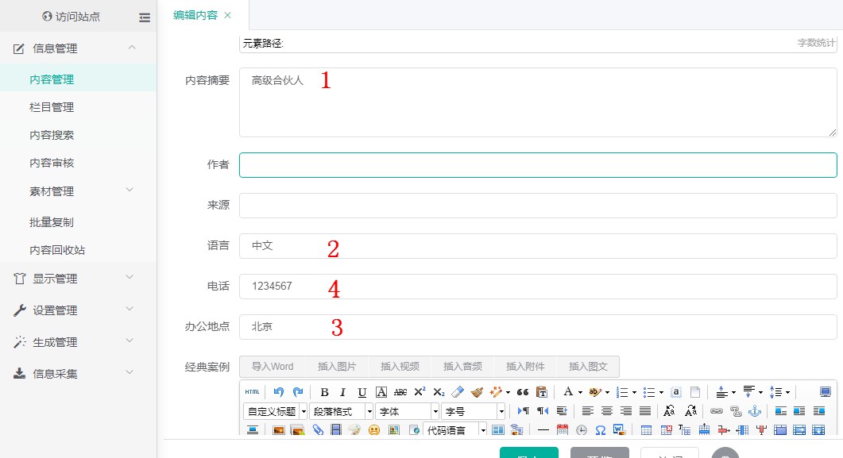Image resolution: width=843 pixels, height=458 pixels.
Task: Click the HTML source mode icon
Action: coord(252,392)
